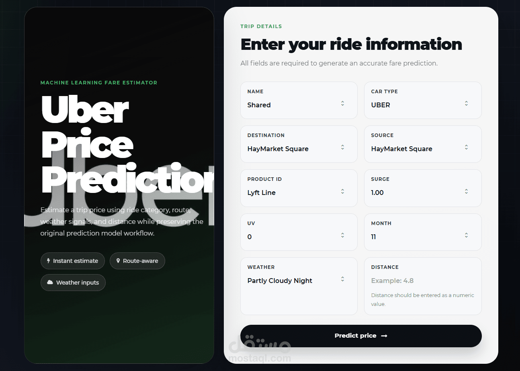
Task: Click the up-down chevron icon in Car Type field
Action: (x=467, y=104)
